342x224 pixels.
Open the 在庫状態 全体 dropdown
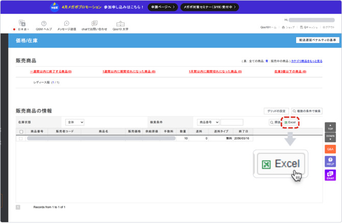click(75, 122)
